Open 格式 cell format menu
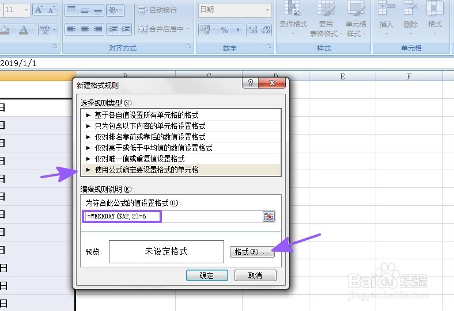The height and width of the screenshot is (311, 454). click(435, 18)
